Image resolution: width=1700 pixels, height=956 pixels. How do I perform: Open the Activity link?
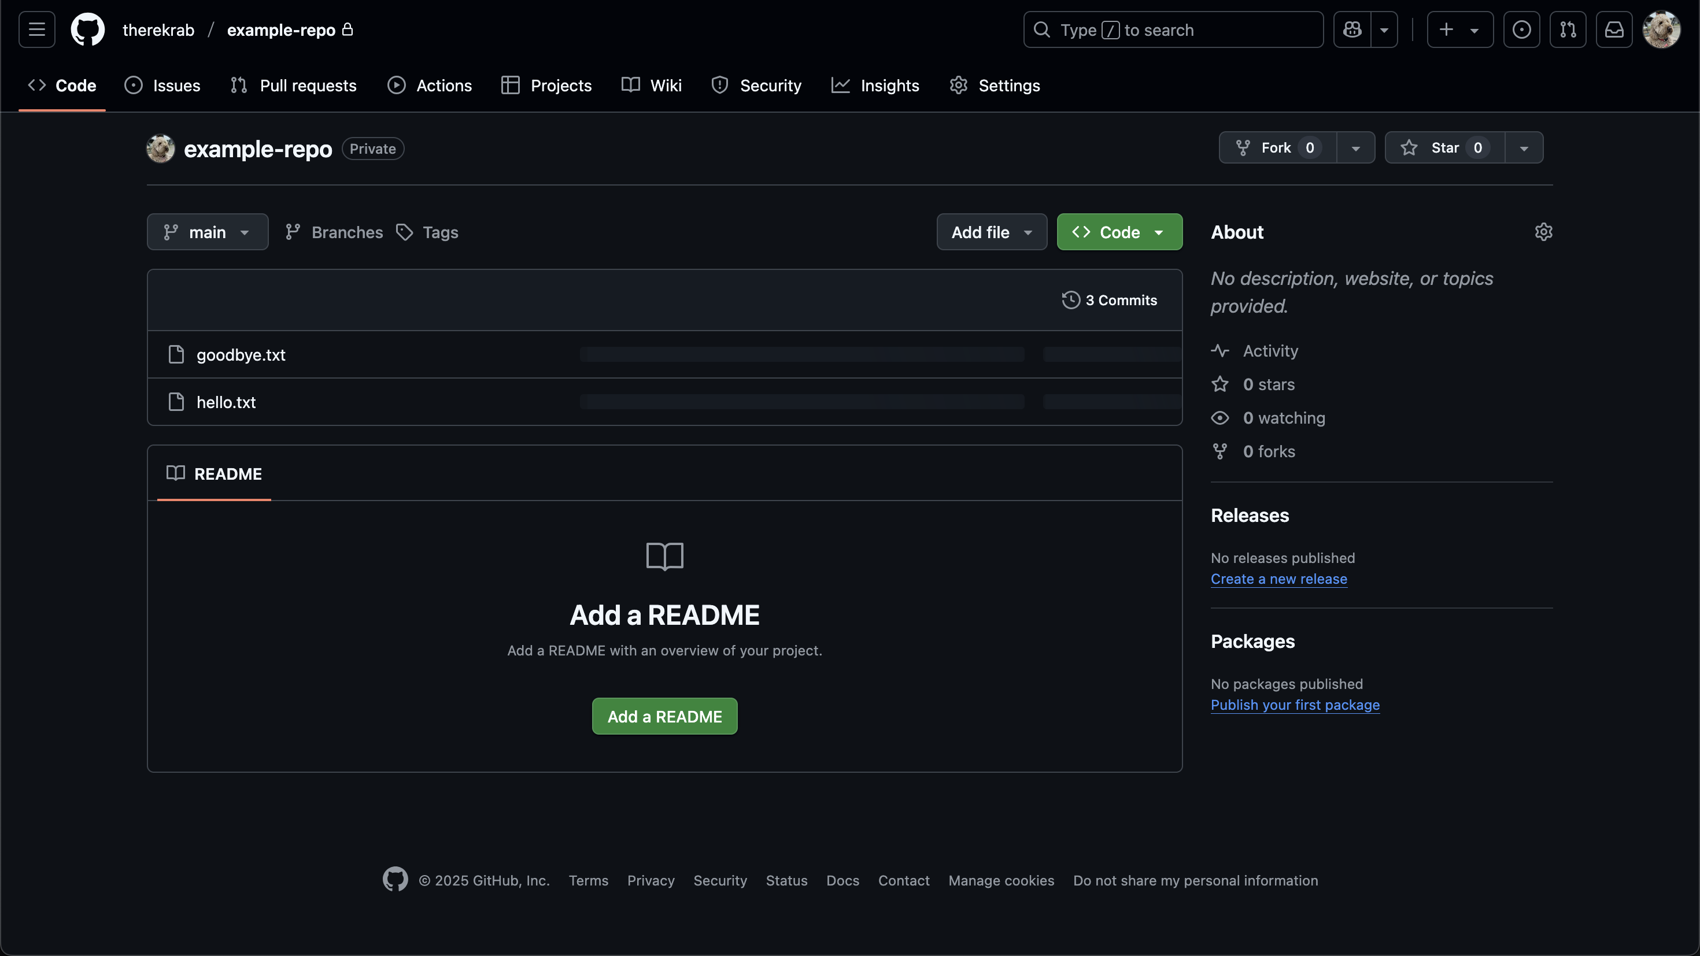tap(1255, 351)
